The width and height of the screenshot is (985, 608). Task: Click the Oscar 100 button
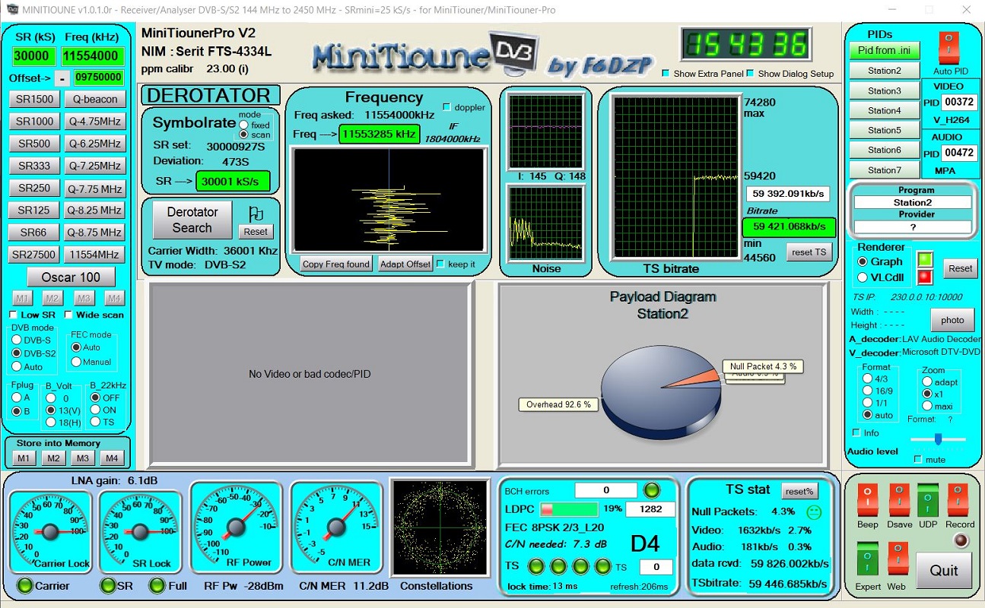point(71,277)
